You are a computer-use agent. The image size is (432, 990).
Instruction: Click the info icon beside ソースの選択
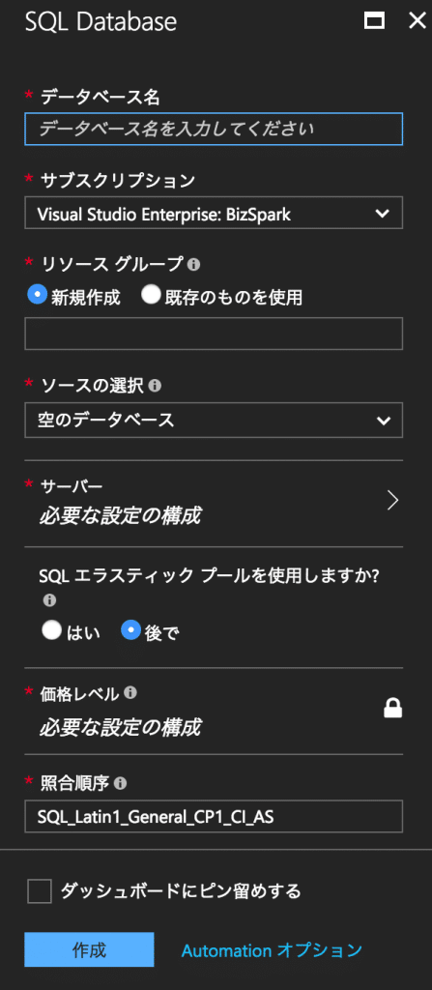[154, 386]
